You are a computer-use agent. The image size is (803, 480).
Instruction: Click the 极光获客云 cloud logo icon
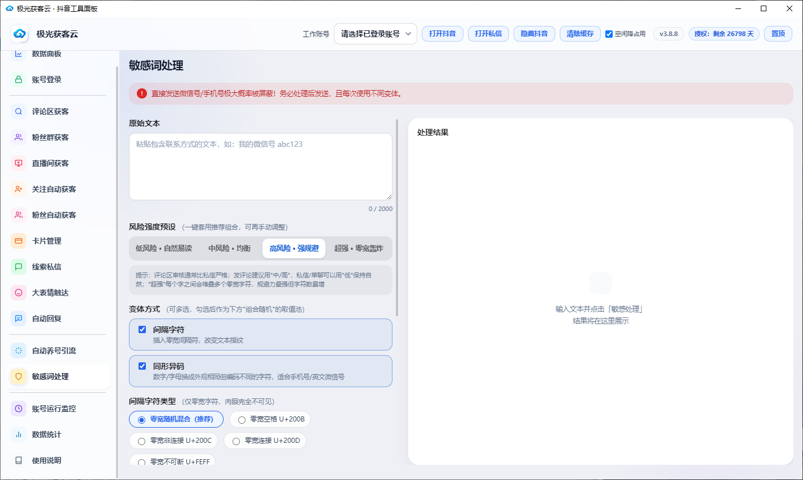[x=20, y=34]
